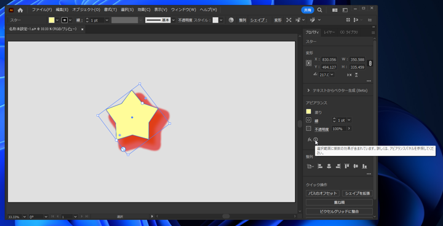The width and height of the screenshot is (443, 226).
Task: Flip the star horizontally
Action: 349,75
